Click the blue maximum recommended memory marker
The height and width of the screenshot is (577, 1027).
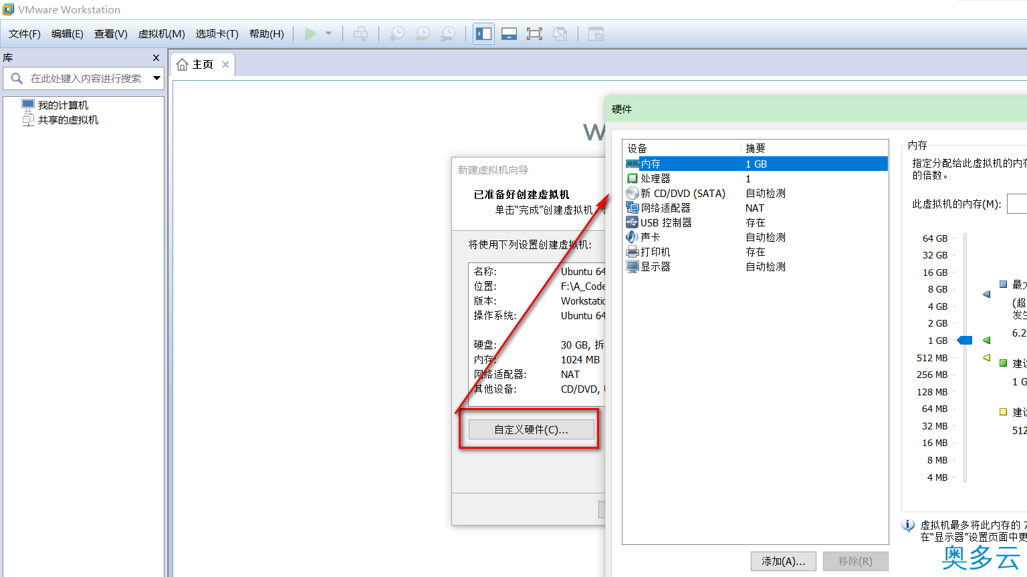[987, 294]
